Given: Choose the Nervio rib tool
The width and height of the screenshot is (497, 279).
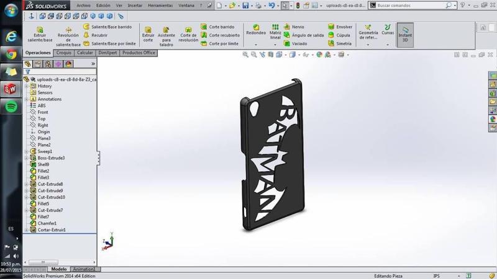Looking at the screenshot, I should [x=294, y=27].
